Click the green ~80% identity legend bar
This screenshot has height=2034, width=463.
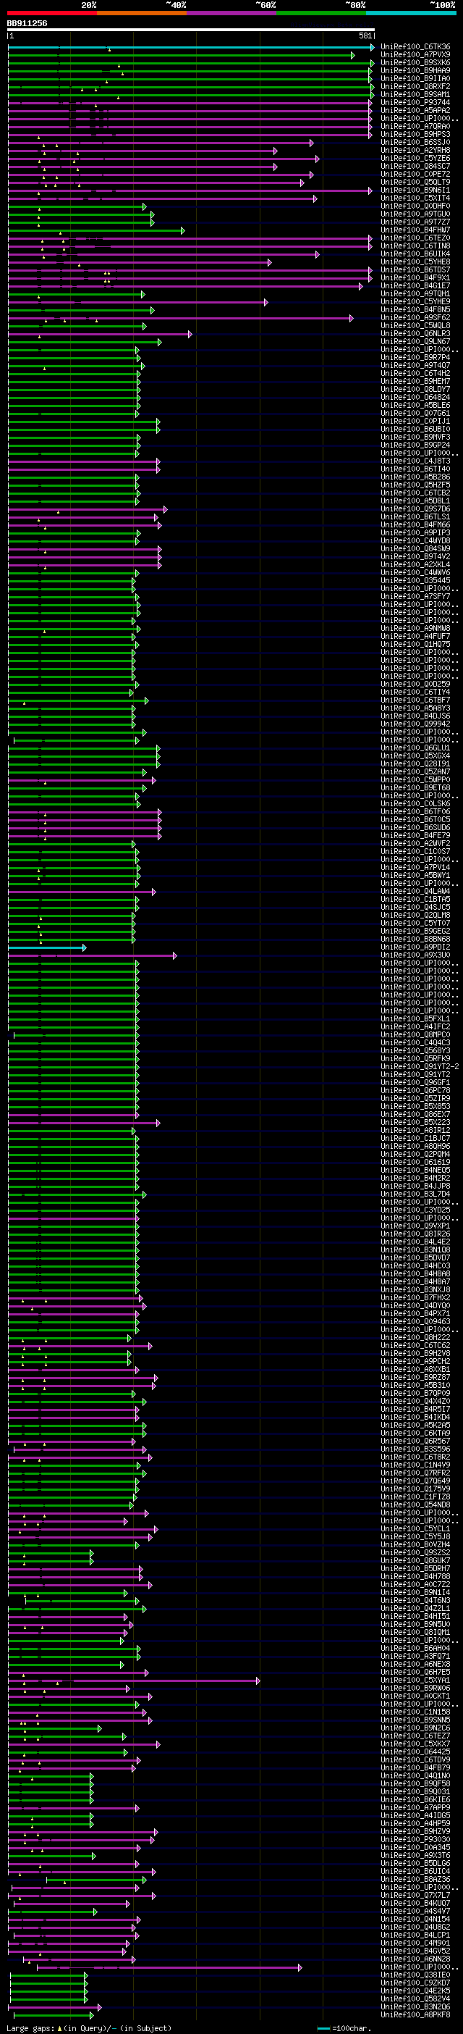321,12
